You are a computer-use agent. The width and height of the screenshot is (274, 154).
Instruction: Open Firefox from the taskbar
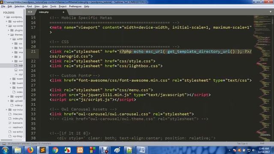[30, 150]
